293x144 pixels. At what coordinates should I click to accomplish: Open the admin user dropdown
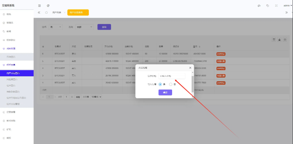pyautogui.click(x=288, y=6)
